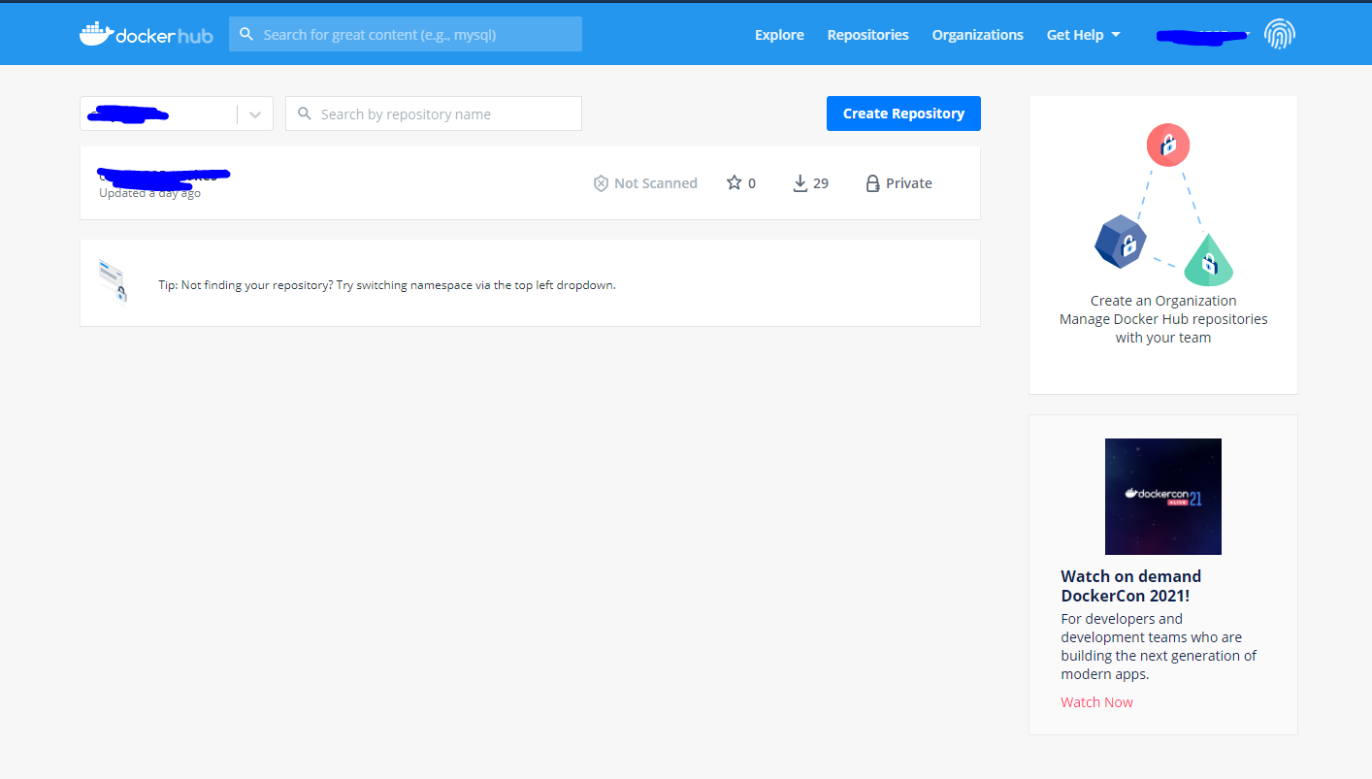Follow the Watch Now link
Viewport: 1372px width, 779px height.
pyautogui.click(x=1096, y=702)
